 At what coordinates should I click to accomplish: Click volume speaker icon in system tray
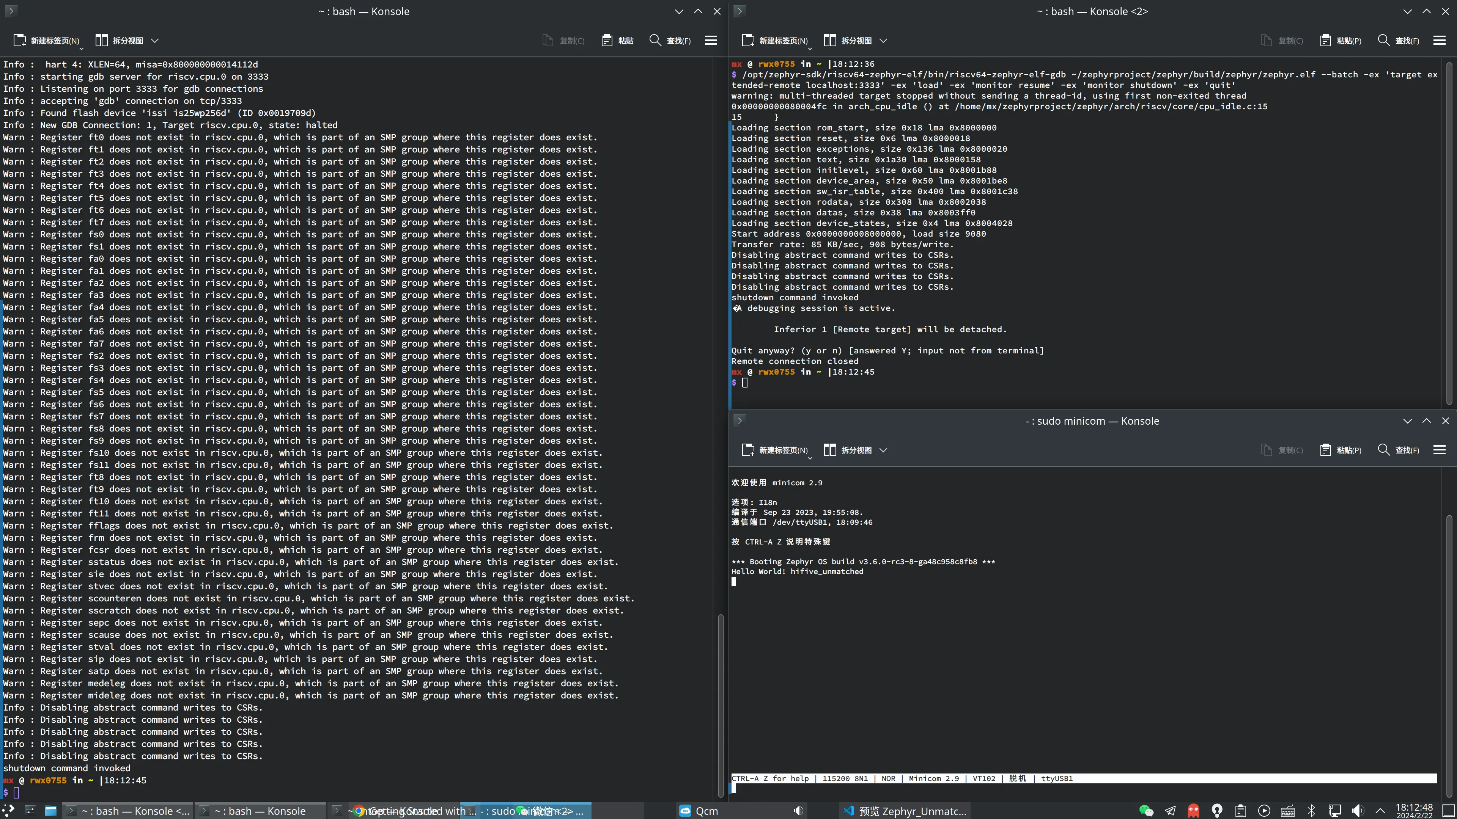tap(1358, 811)
